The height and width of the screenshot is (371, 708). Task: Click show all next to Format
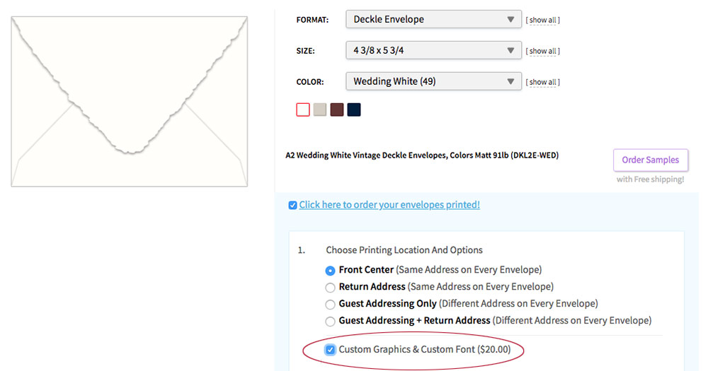click(x=543, y=20)
